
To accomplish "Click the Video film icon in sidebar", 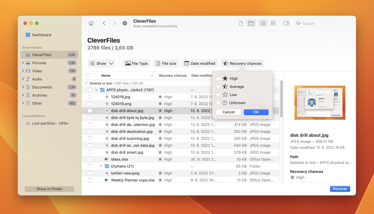I will tap(28, 71).
